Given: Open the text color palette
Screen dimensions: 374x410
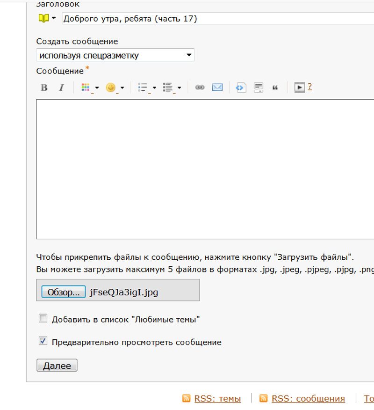Looking at the screenshot, I should tap(90, 88).
